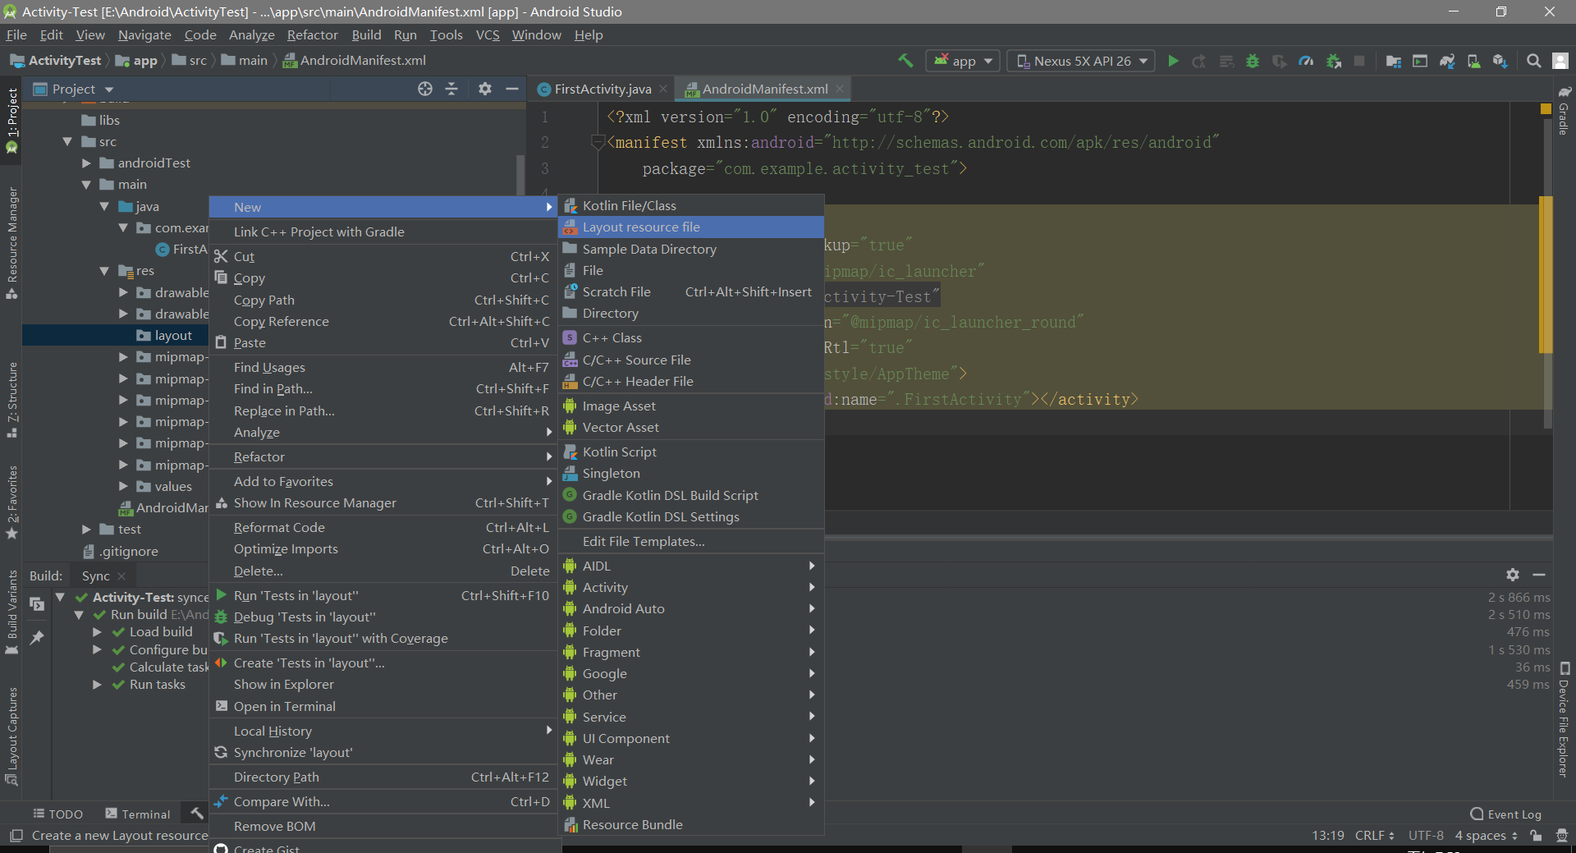Open Device File Explorer side tab
This screenshot has width=1576, height=853.
[x=1564, y=720]
